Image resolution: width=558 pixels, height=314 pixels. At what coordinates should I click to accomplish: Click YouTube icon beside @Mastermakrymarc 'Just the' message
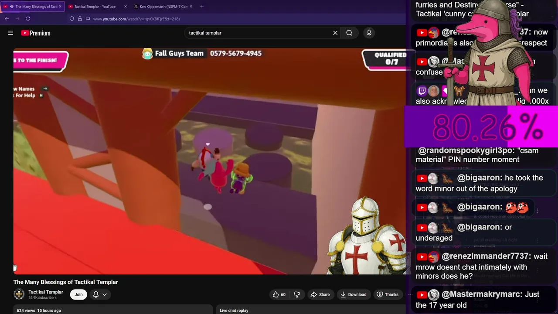tap(422, 295)
